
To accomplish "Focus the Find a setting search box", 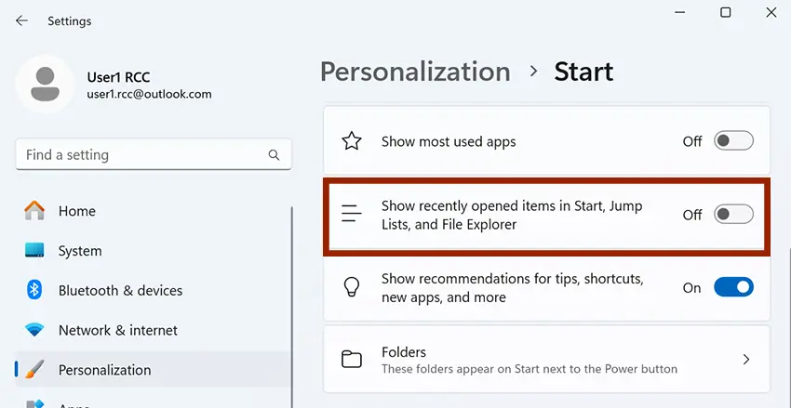I will click(x=154, y=154).
